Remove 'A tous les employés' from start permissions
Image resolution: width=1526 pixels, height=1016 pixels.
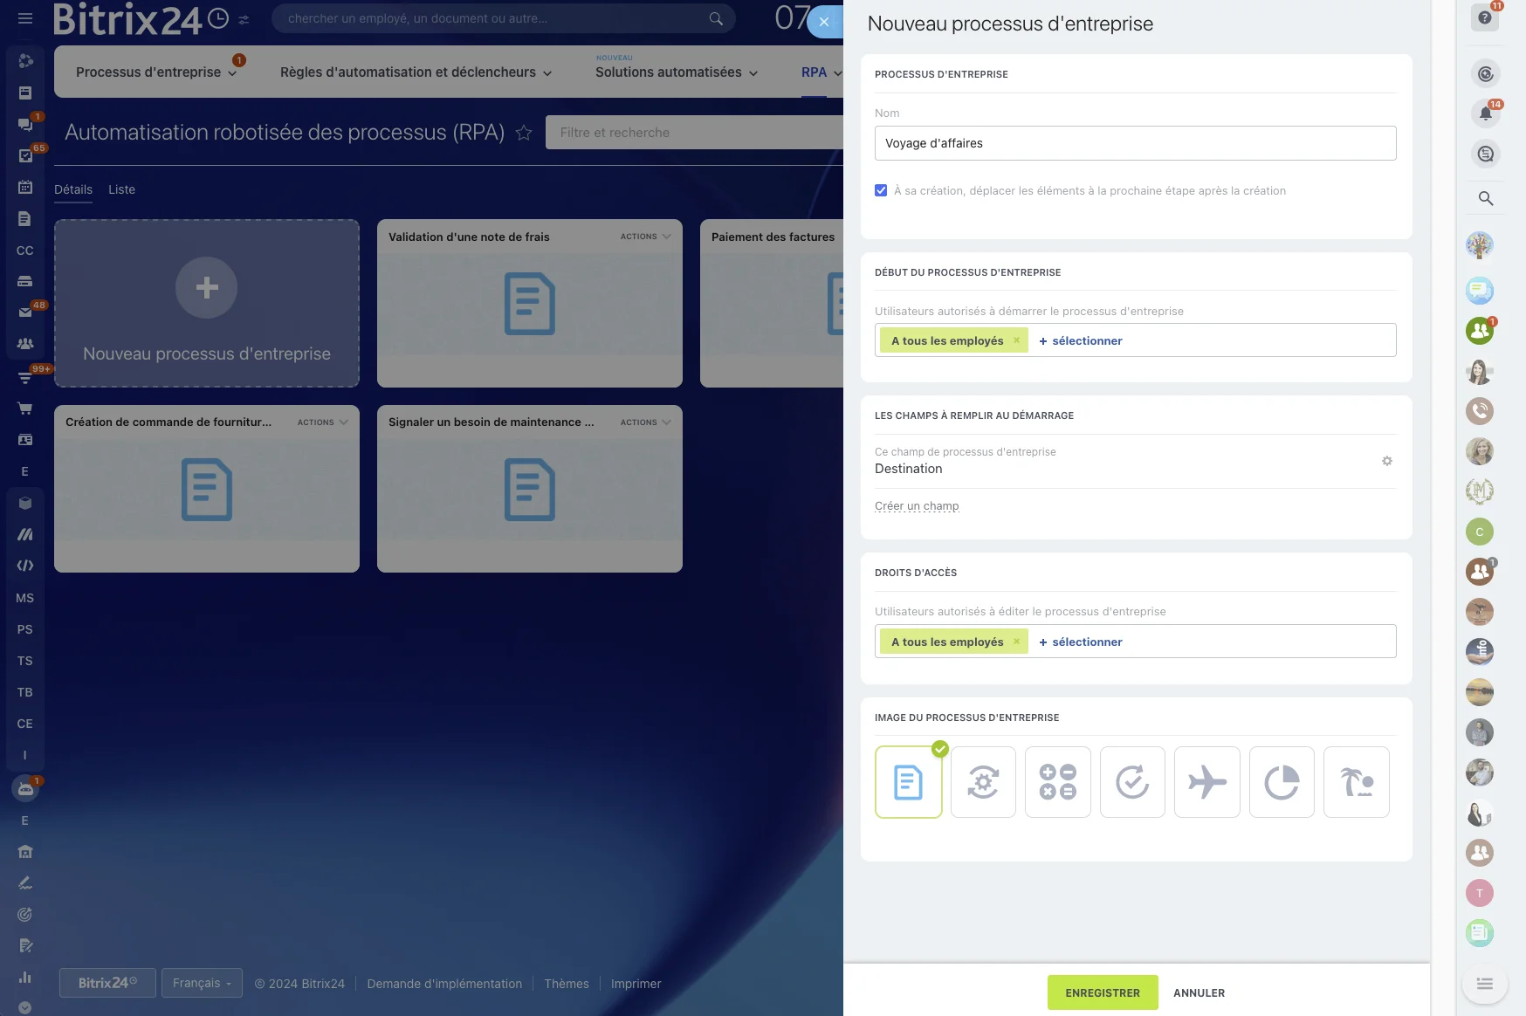[x=1016, y=340]
